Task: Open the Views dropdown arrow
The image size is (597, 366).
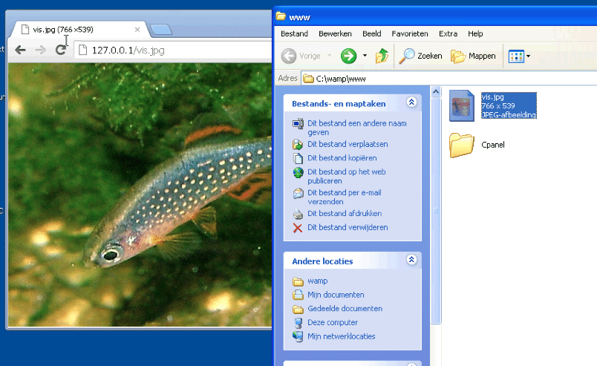Action: click(x=529, y=56)
